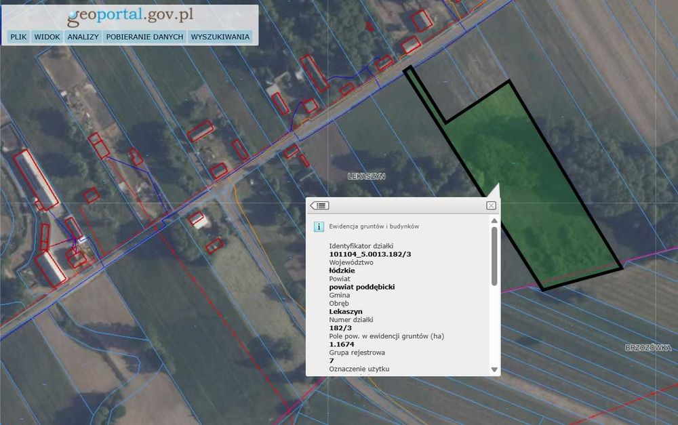Click the 'łódzkie' voivodeship value
Image resolution: width=678 pixels, height=425 pixels.
coord(342,270)
